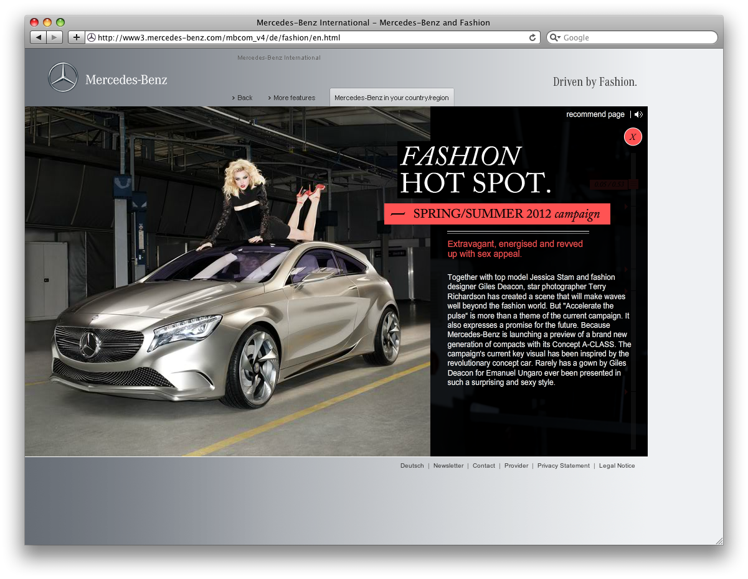
Task: Open the Mercedes-Benz in your country/region tab
Action: click(391, 97)
